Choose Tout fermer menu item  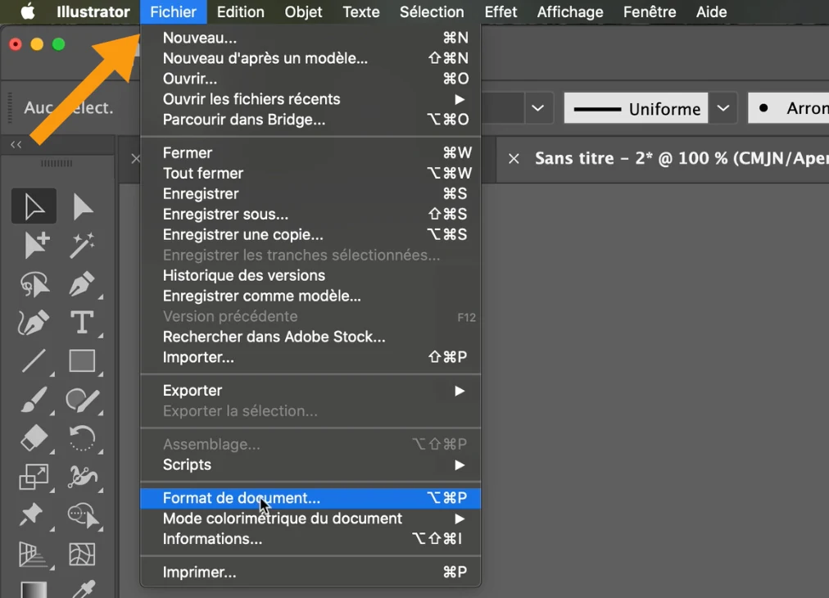tap(310, 174)
